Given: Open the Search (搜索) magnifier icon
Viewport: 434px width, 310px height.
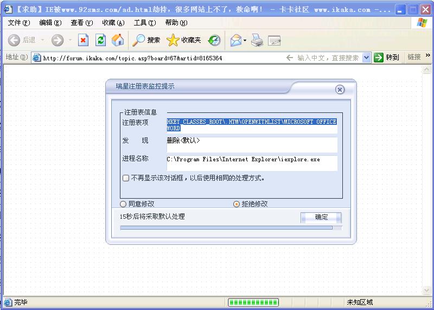Looking at the screenshot, I should (x=138, y=40).
